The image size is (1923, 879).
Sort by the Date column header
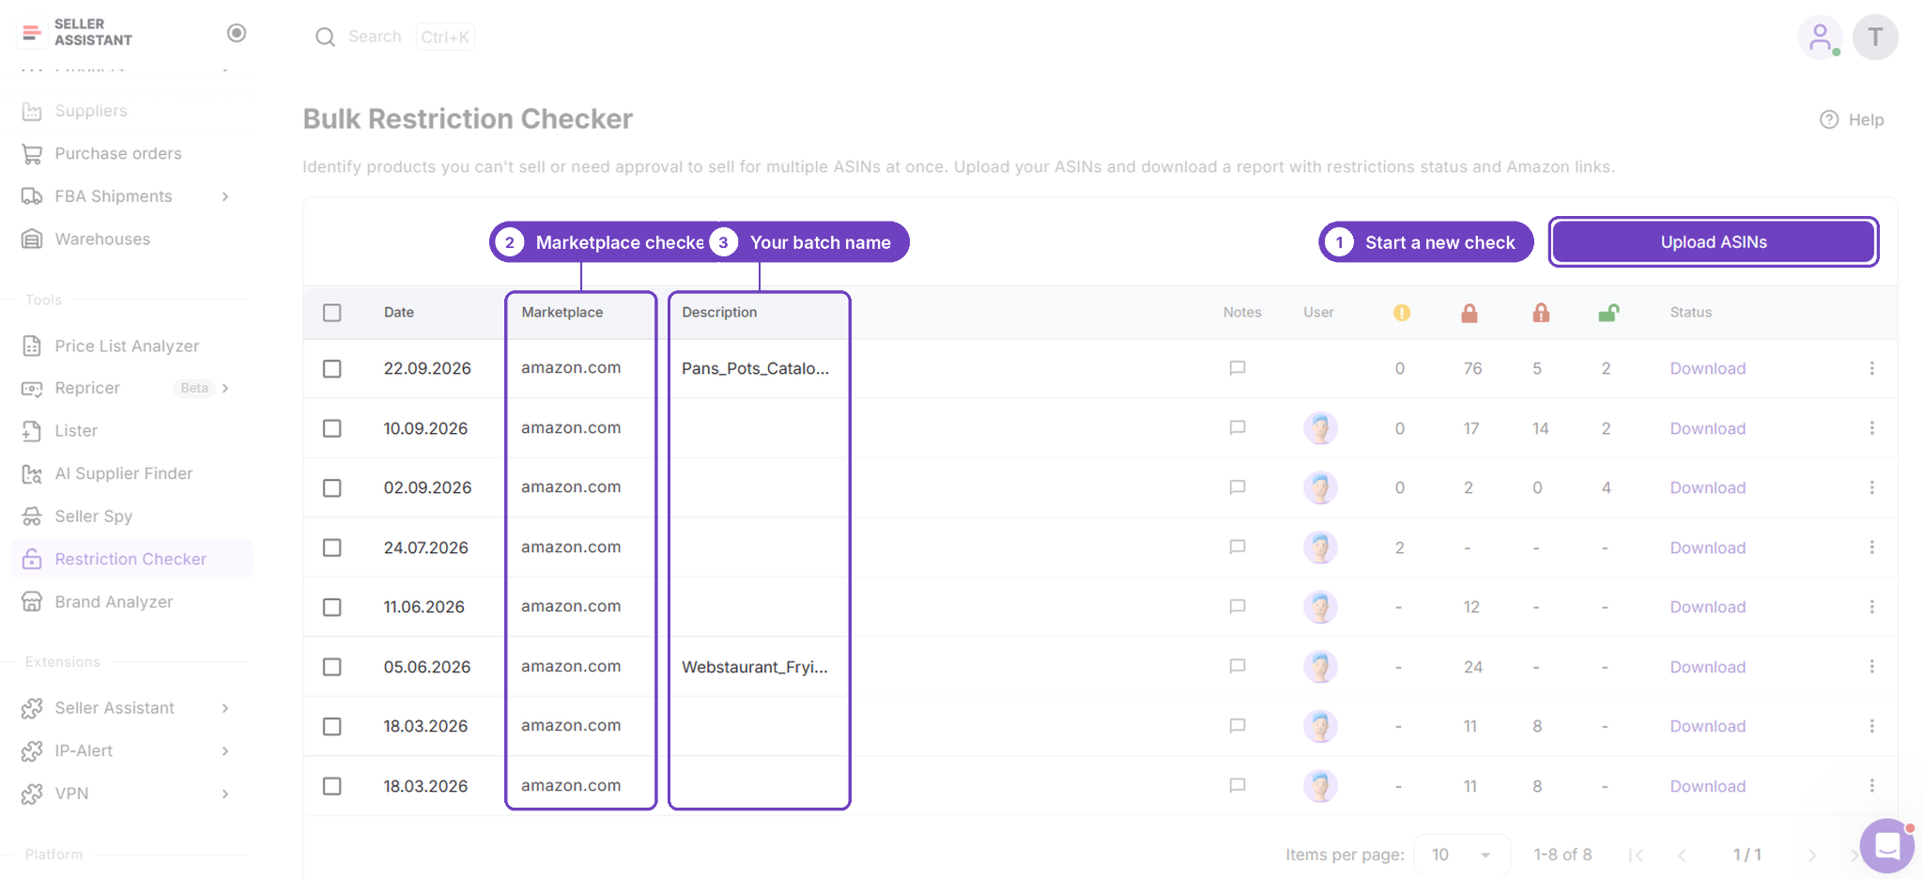tap(398, 312)
